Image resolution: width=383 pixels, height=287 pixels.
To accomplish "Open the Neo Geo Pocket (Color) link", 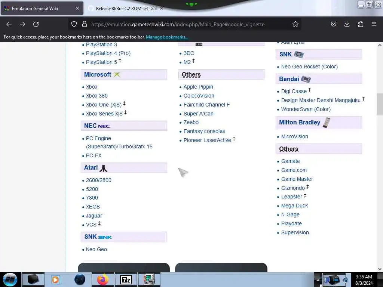I will (309, 67).
